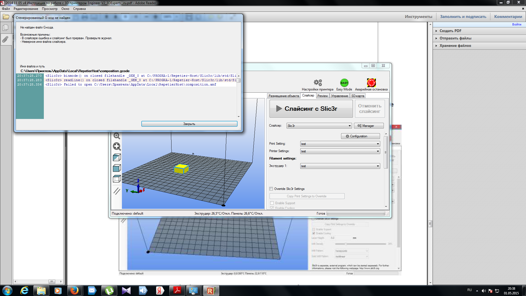Open the attachments paperclip panel
The height and width of the screenshot is (296, 526).
point(5,39)
